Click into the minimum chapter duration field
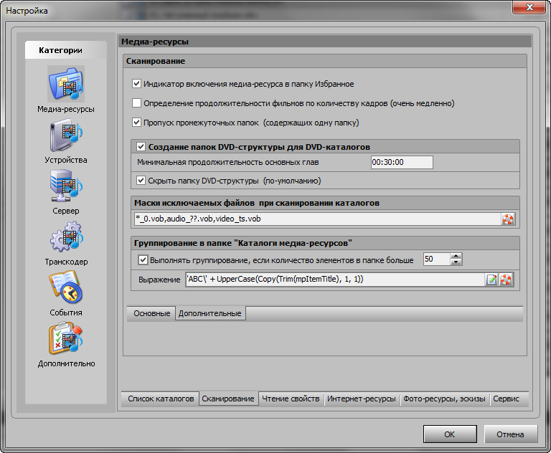Screen dimensions: 551x453 pyautogui.click(x=401, y=163)
